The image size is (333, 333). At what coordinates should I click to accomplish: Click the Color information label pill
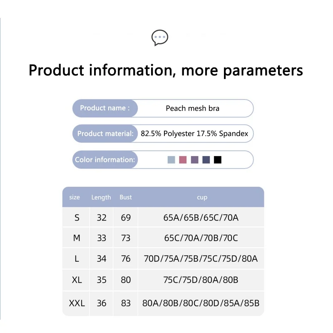[x=105, y=160]
